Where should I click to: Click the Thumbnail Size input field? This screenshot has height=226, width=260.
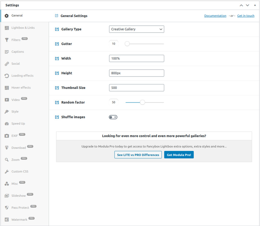tap(136, 88)
